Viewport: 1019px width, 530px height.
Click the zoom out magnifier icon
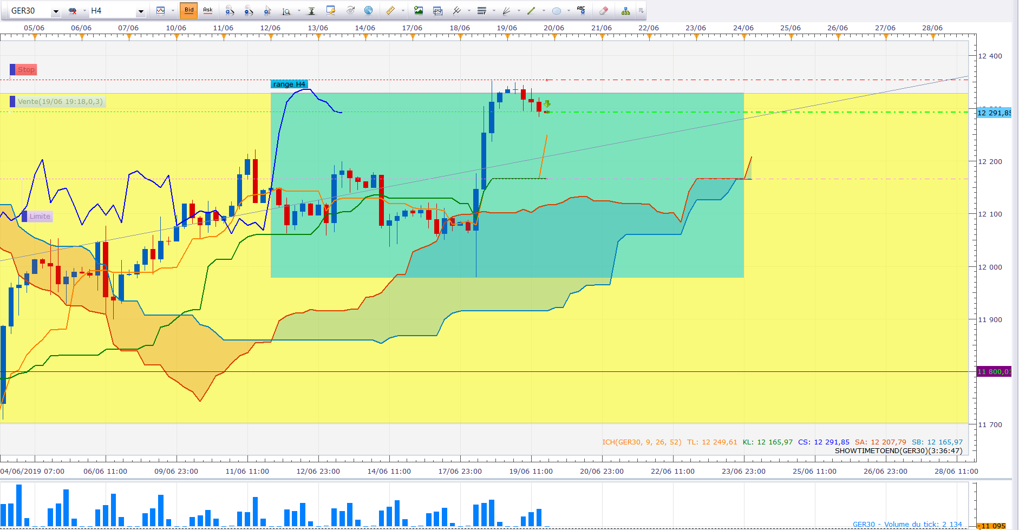(249, 11)
